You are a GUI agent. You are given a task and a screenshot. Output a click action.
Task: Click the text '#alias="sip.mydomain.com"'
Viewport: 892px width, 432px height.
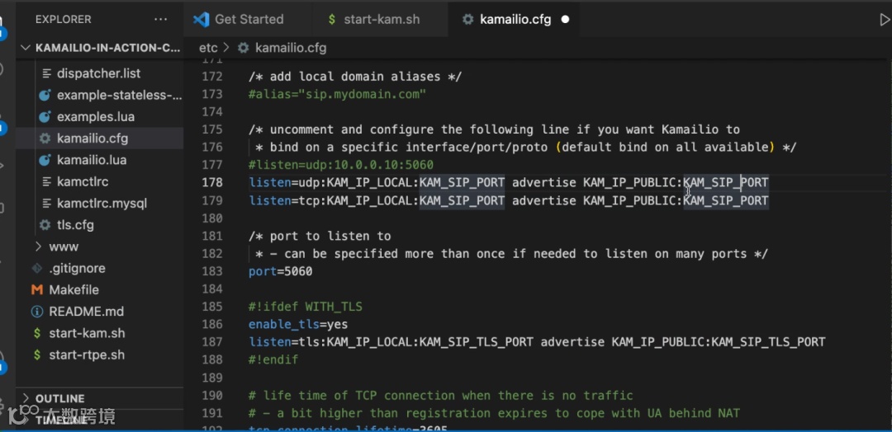coord(337,94)
